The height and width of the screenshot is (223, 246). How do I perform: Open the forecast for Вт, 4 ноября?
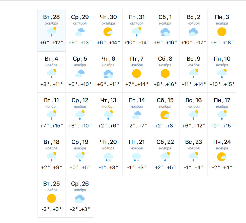click(52, 72)
